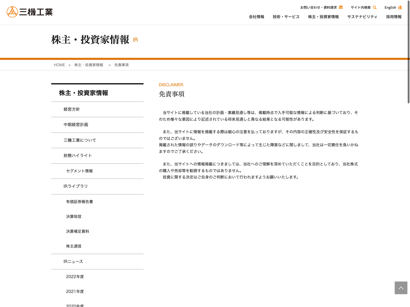The image size is (410, 307).
Task: Go to 採用情報 in top navigation
Action: click(394, 17)
